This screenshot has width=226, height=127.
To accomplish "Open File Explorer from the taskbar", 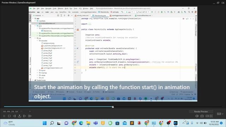I will [88, 123].
